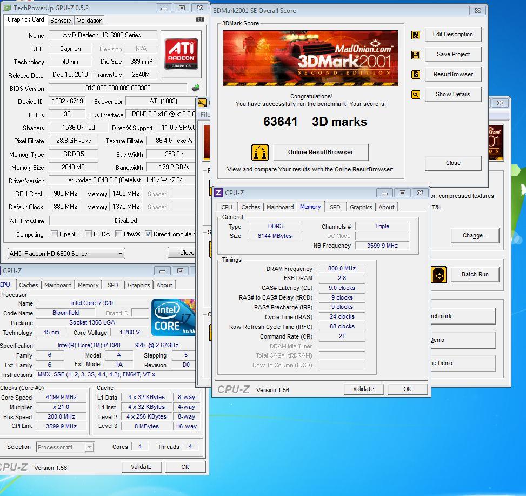Click the Show Details button

tap(453, 94)
